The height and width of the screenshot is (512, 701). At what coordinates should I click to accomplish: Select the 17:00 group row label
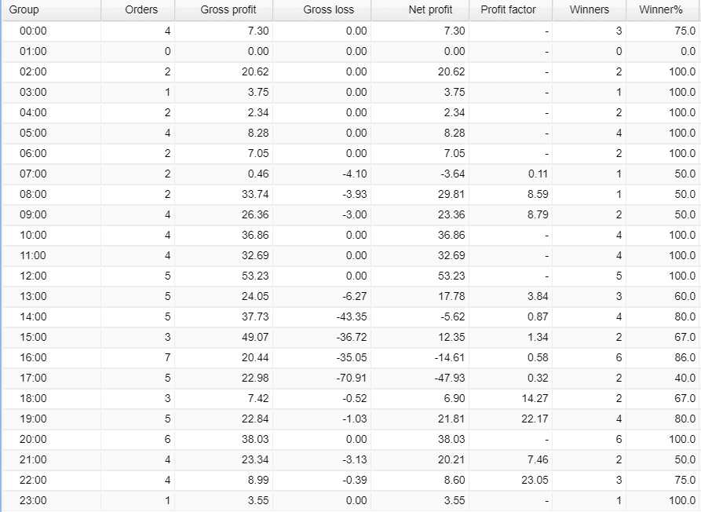33,378
